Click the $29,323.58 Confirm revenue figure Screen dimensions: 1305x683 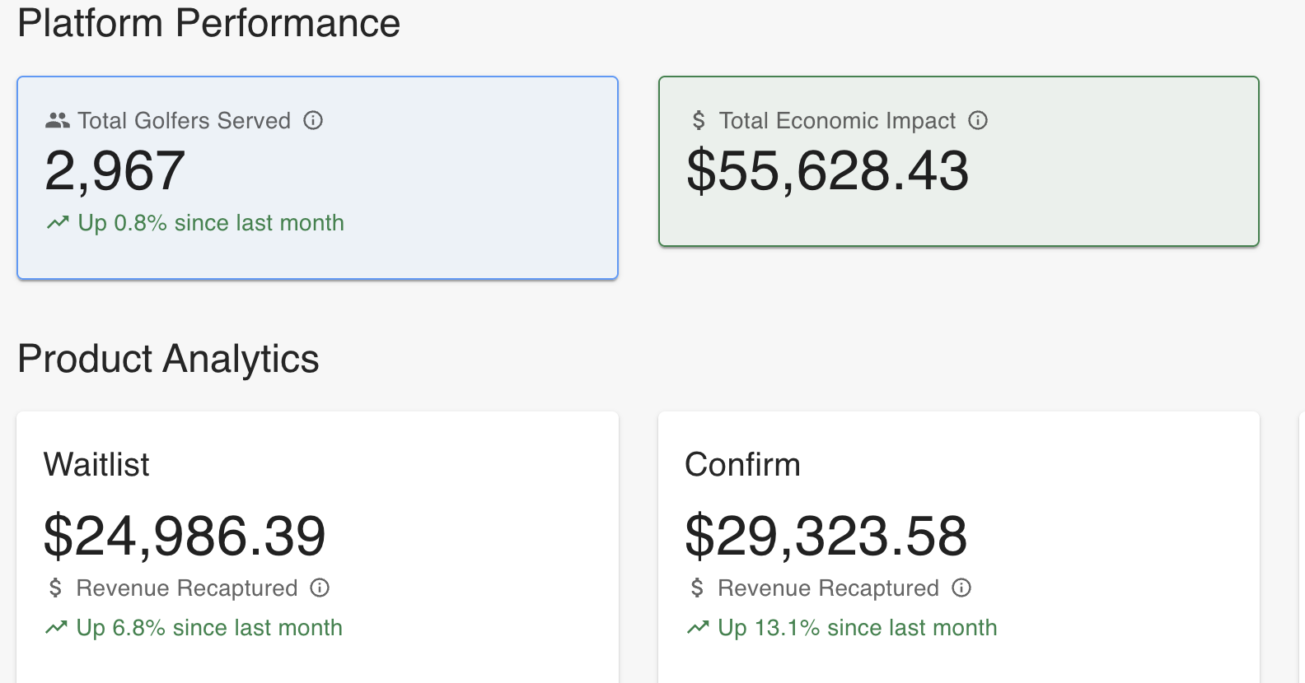(826, 536)
